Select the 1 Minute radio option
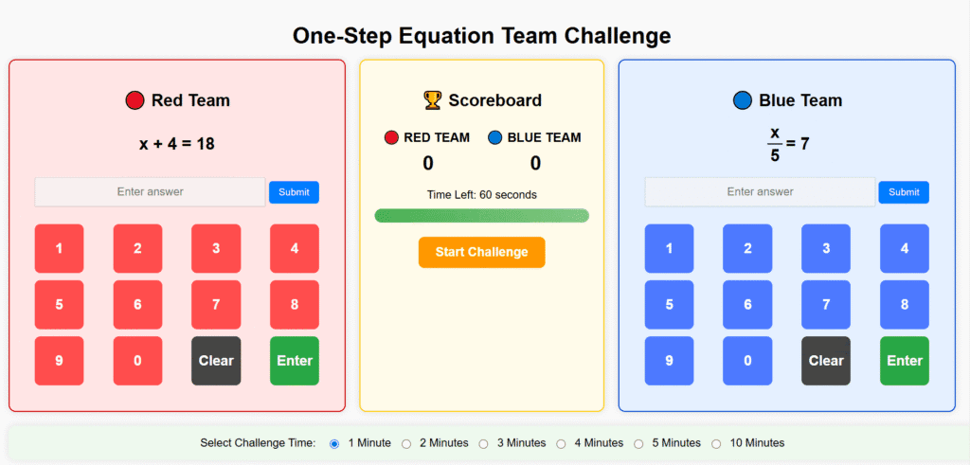 tap(334, 443)
